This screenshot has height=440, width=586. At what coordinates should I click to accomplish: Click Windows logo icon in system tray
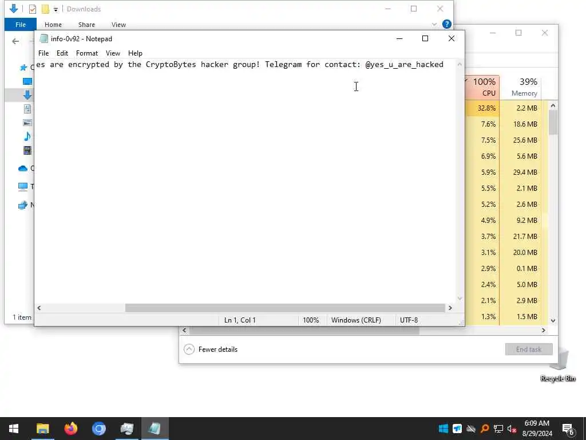444,429
